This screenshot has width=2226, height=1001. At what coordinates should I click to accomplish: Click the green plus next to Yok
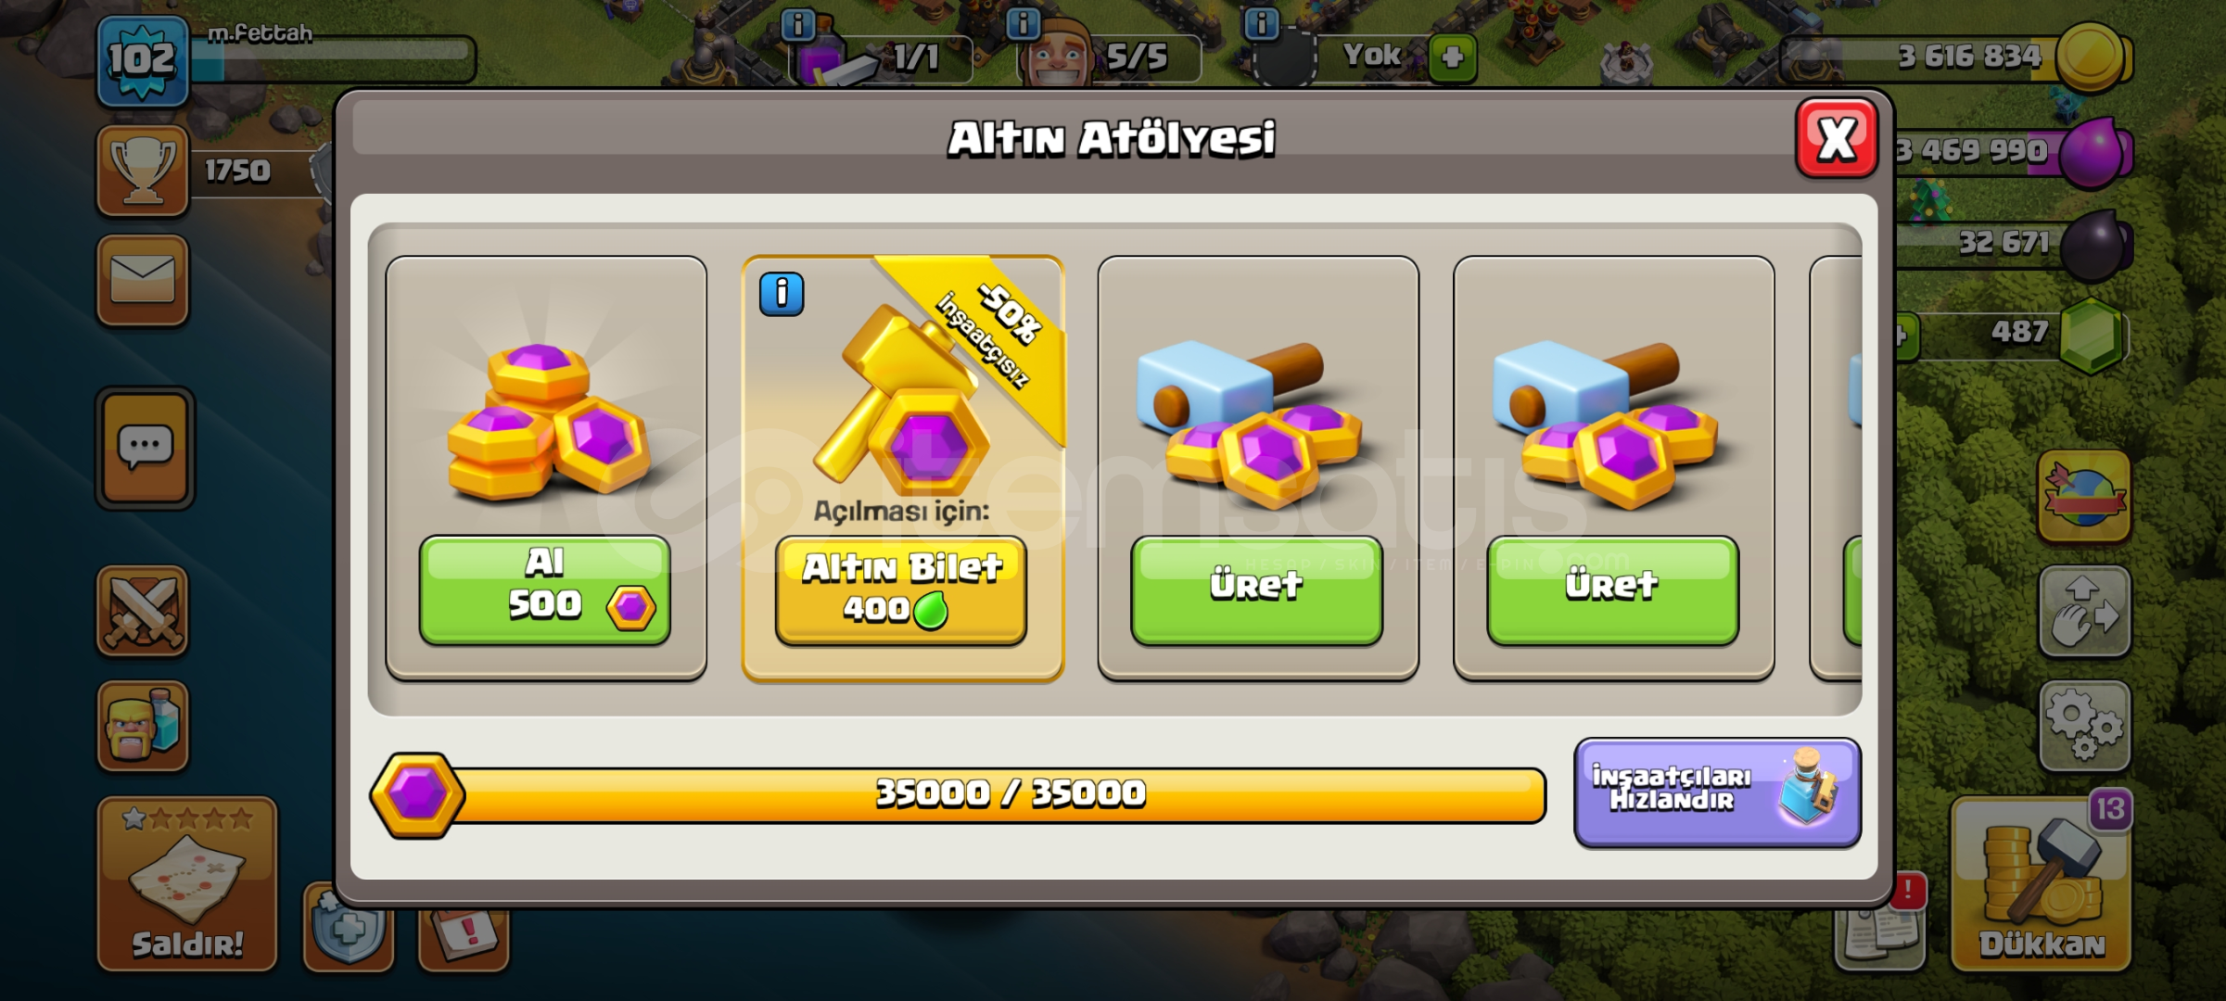pyautogui.click(x=1452, y=57)
